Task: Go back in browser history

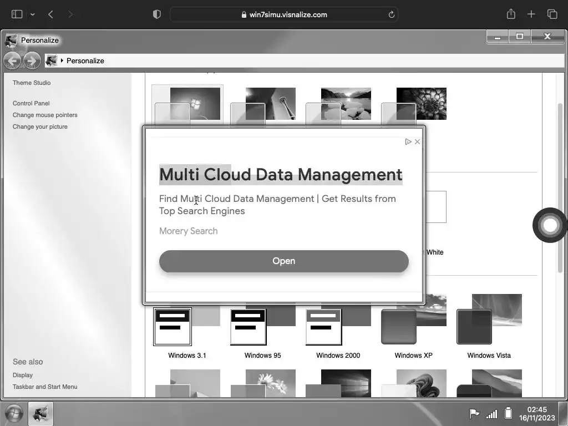Action: (50, 14)
